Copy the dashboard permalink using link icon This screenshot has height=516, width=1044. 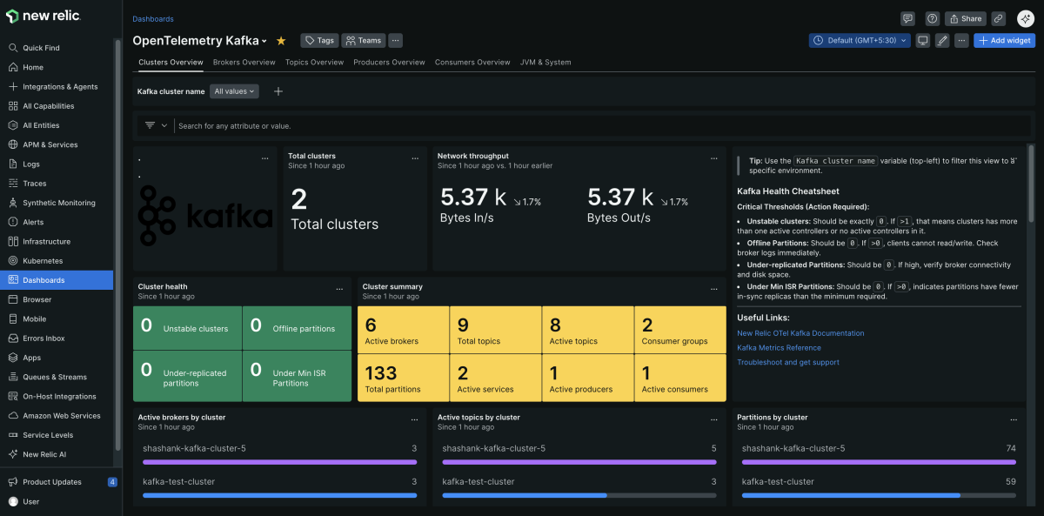[x=999, y=18]
